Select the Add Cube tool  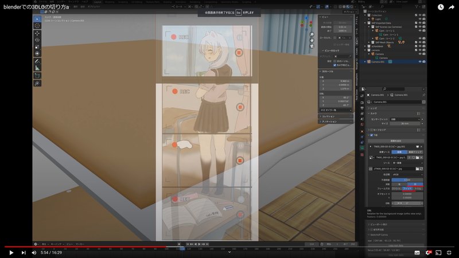pyautogui.click(x=37, y=76)
